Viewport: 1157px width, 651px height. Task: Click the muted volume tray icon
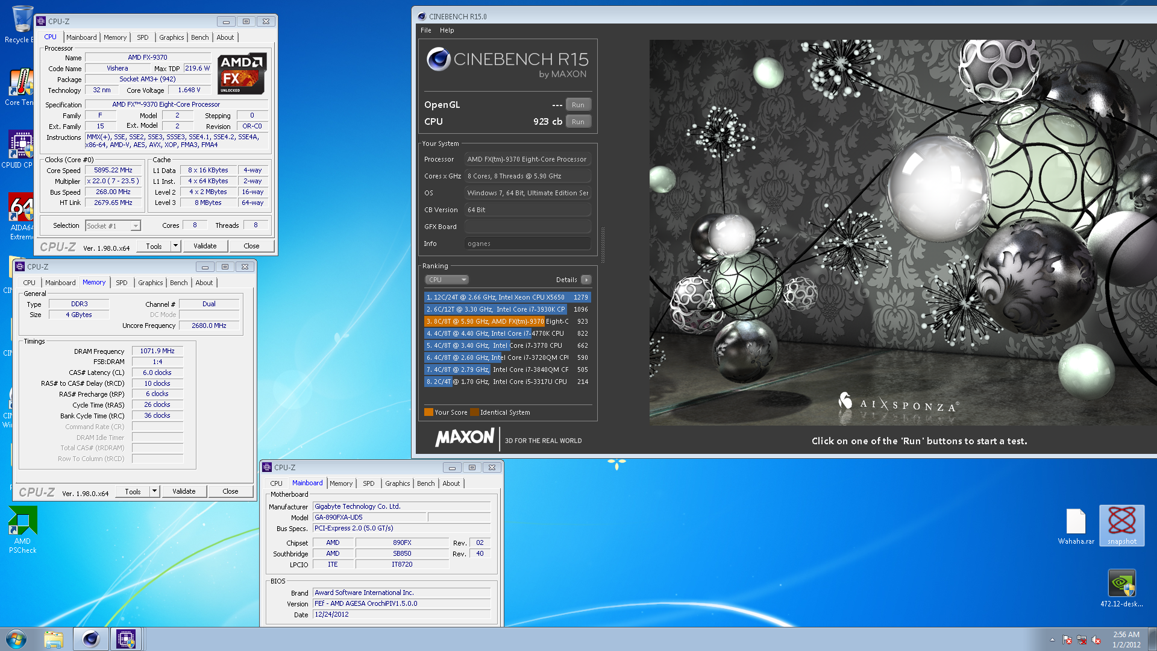point(1096,640)
